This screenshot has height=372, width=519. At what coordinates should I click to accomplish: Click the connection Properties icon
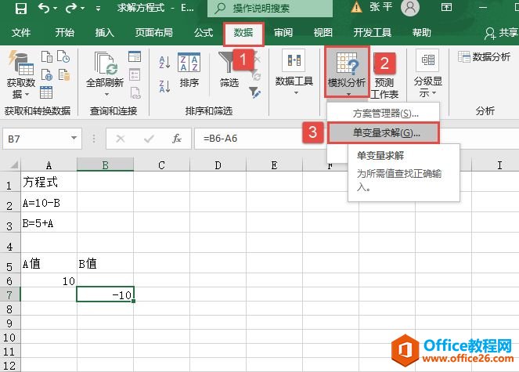pos(135,75)
